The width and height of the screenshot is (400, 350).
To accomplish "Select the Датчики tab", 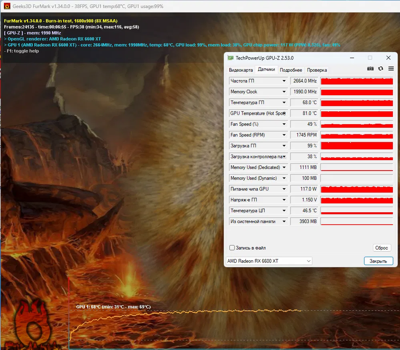I will tap(267, 70).
